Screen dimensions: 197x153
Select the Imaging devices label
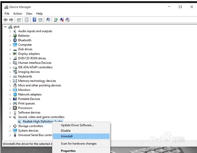(29, 72)
